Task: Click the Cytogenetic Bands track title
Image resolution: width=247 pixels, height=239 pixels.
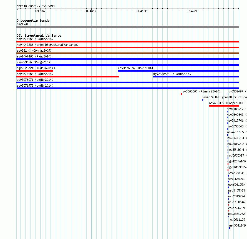Action: tap(33, 21)
